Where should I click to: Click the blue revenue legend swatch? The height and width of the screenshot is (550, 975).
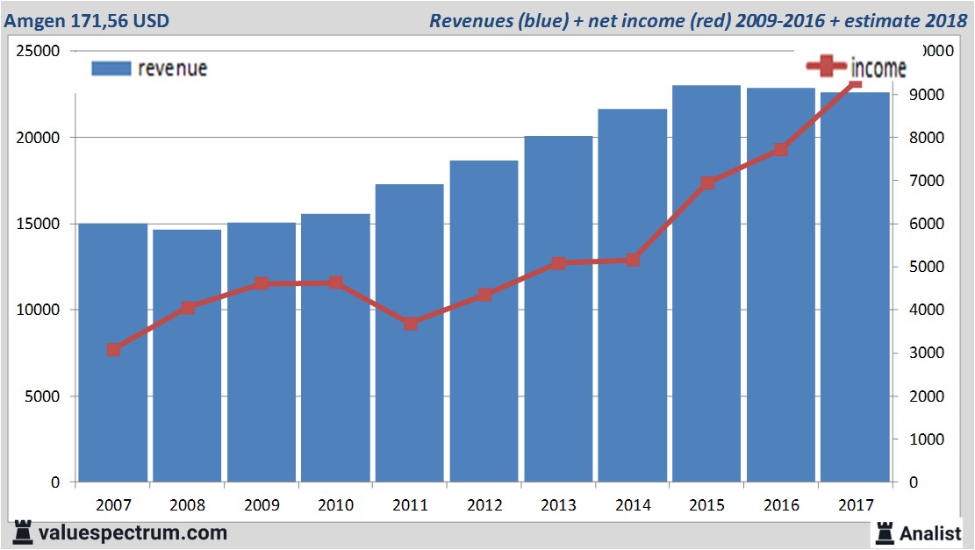[111, 68]
